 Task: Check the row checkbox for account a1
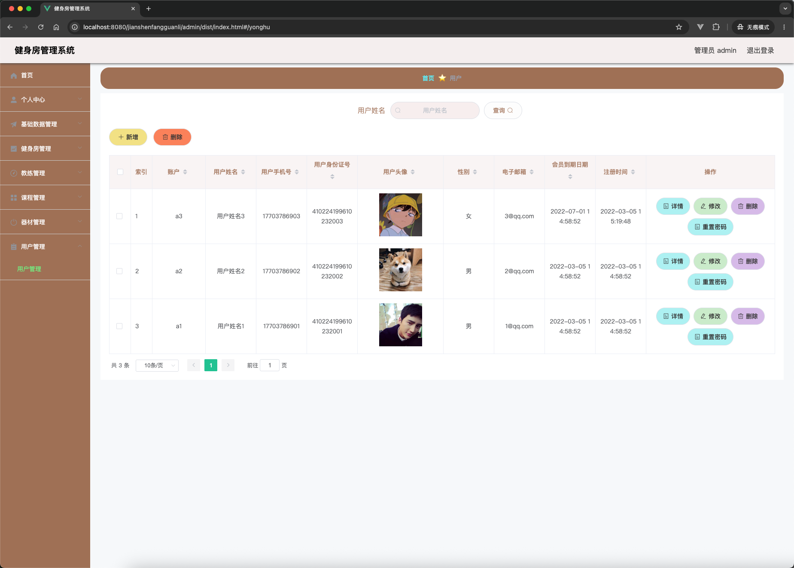[119, 326]
